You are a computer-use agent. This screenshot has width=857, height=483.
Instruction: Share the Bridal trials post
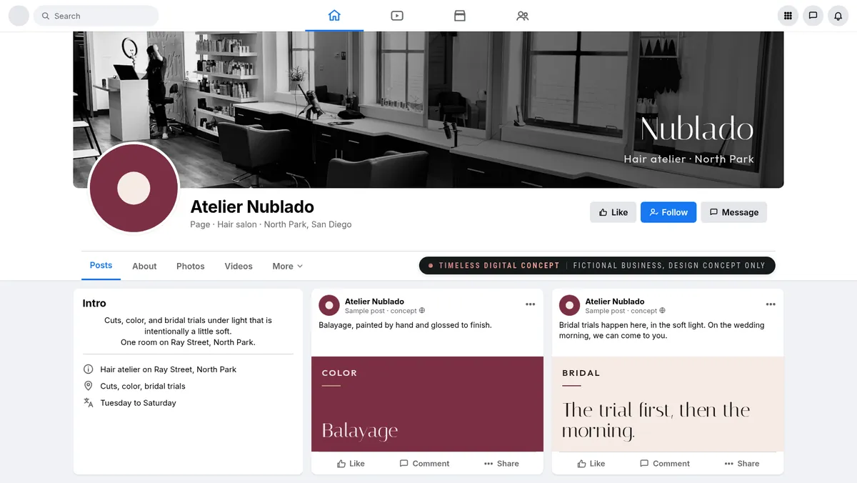[x=742, y=463]
